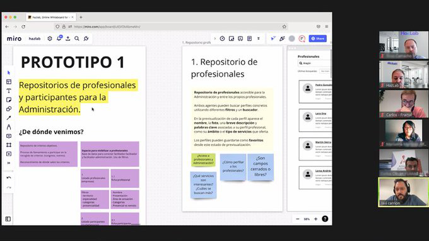This screenshot has height=241, width=429.
Task: Expand collaboration toolbar chevron
Action: point(214,38)
